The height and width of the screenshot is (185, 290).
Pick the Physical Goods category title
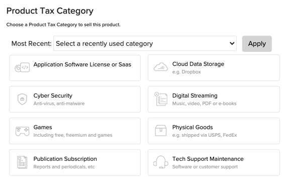coord(192,127)
